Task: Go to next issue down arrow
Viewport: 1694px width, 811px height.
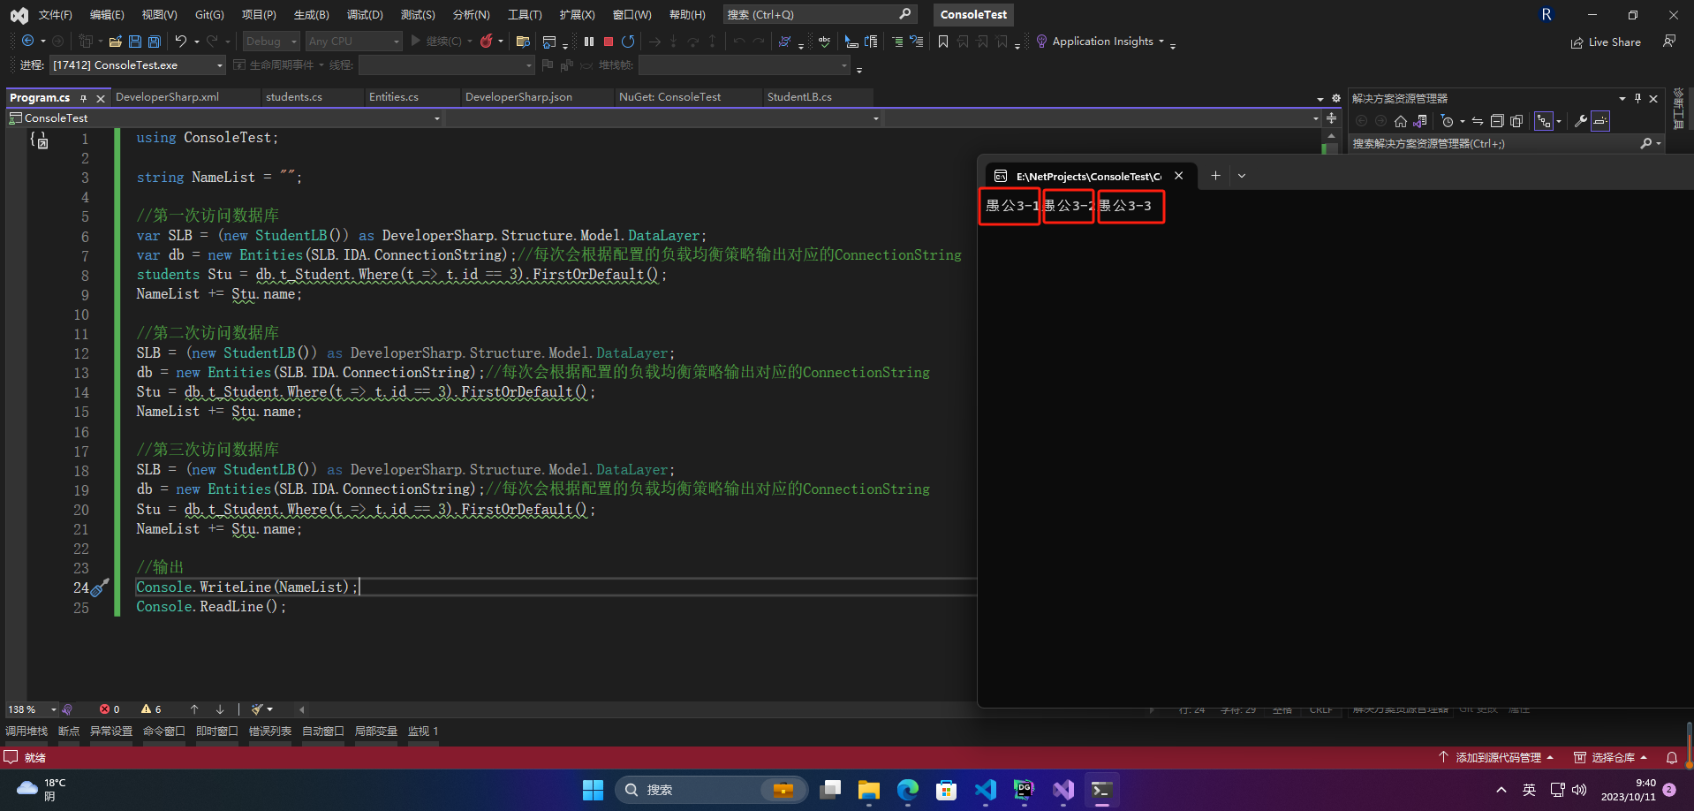Action: (220, 709)
